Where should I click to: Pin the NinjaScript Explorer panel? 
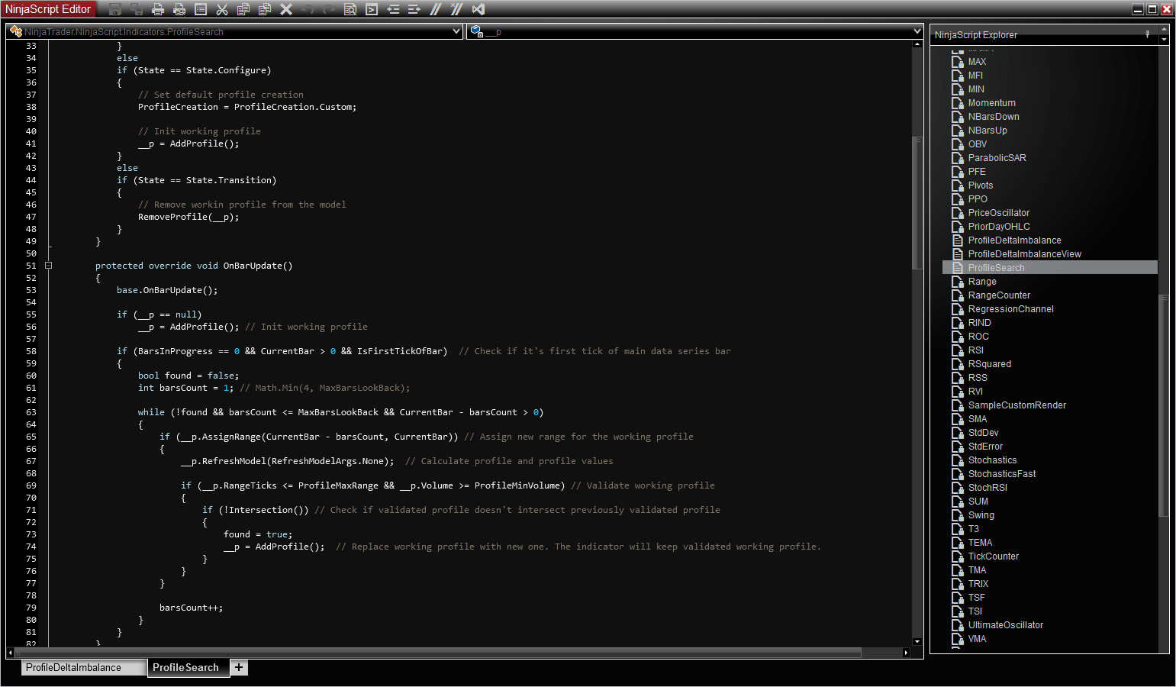(1147, 34)
